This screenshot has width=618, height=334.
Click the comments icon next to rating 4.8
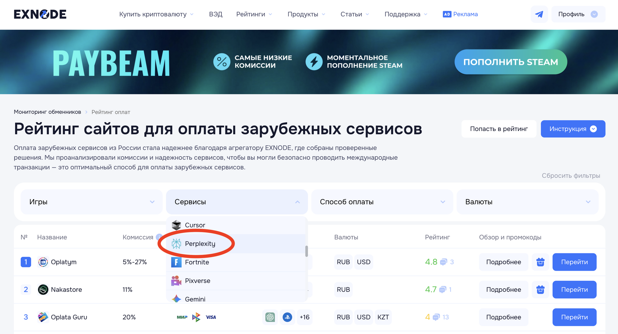443,262
